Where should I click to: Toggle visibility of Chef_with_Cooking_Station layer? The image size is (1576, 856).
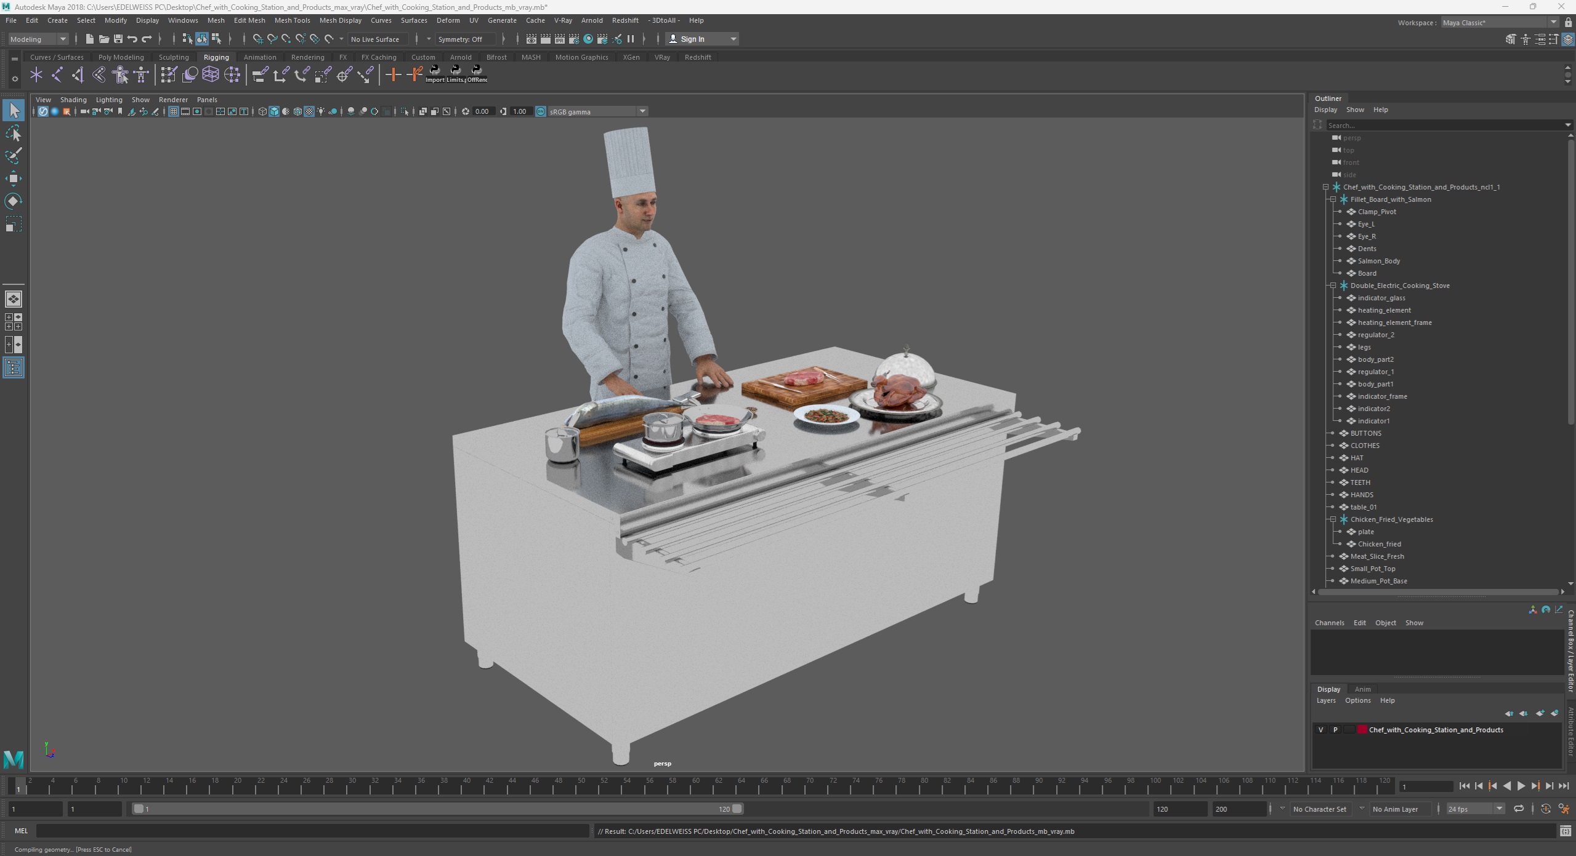1320,729
